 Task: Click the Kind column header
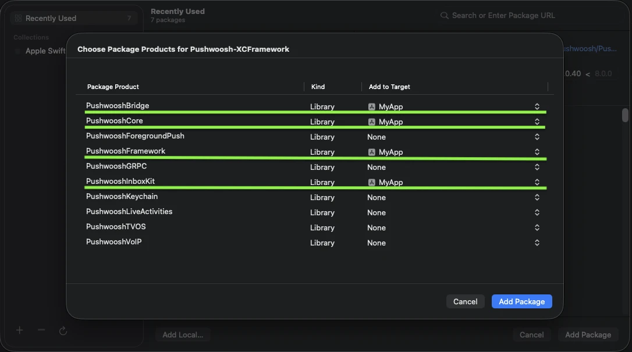[x=318, y=87]
